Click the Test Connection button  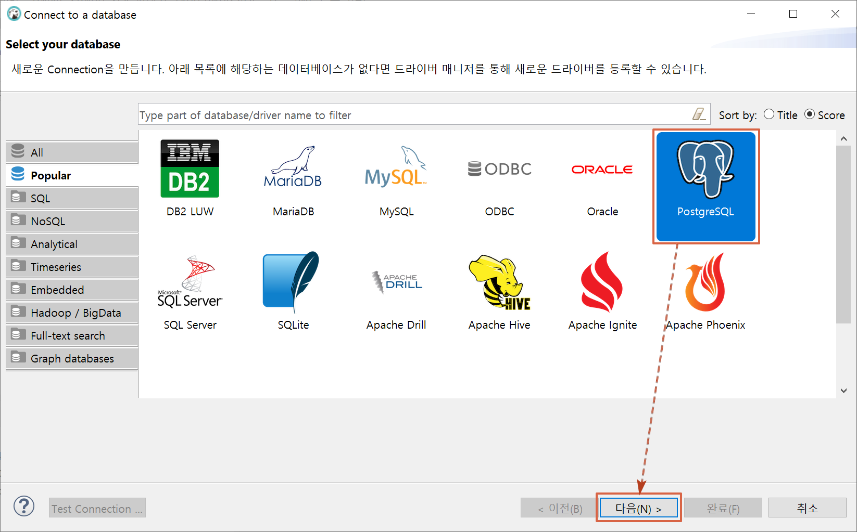click(x=97, y=508)
